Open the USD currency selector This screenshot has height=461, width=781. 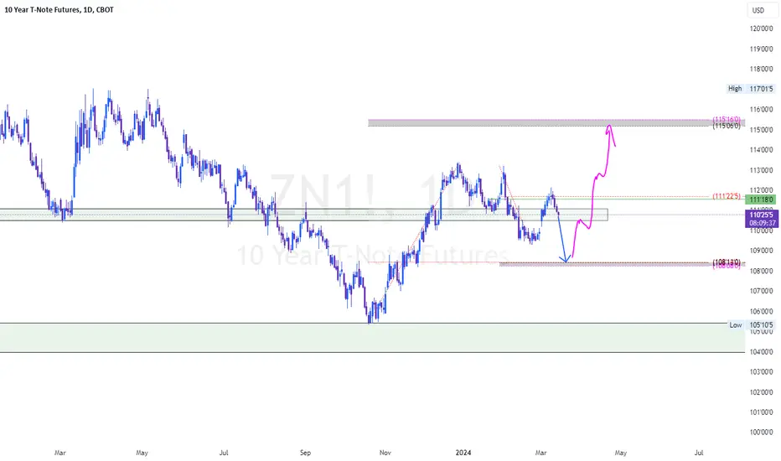pyautogui.click(x=762, y=10)
